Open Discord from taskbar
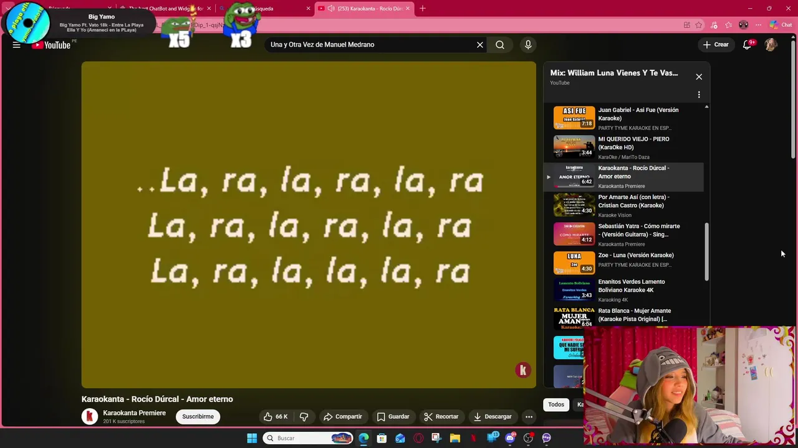Screen dimensions: 798x448 click(x=510, y=438)
